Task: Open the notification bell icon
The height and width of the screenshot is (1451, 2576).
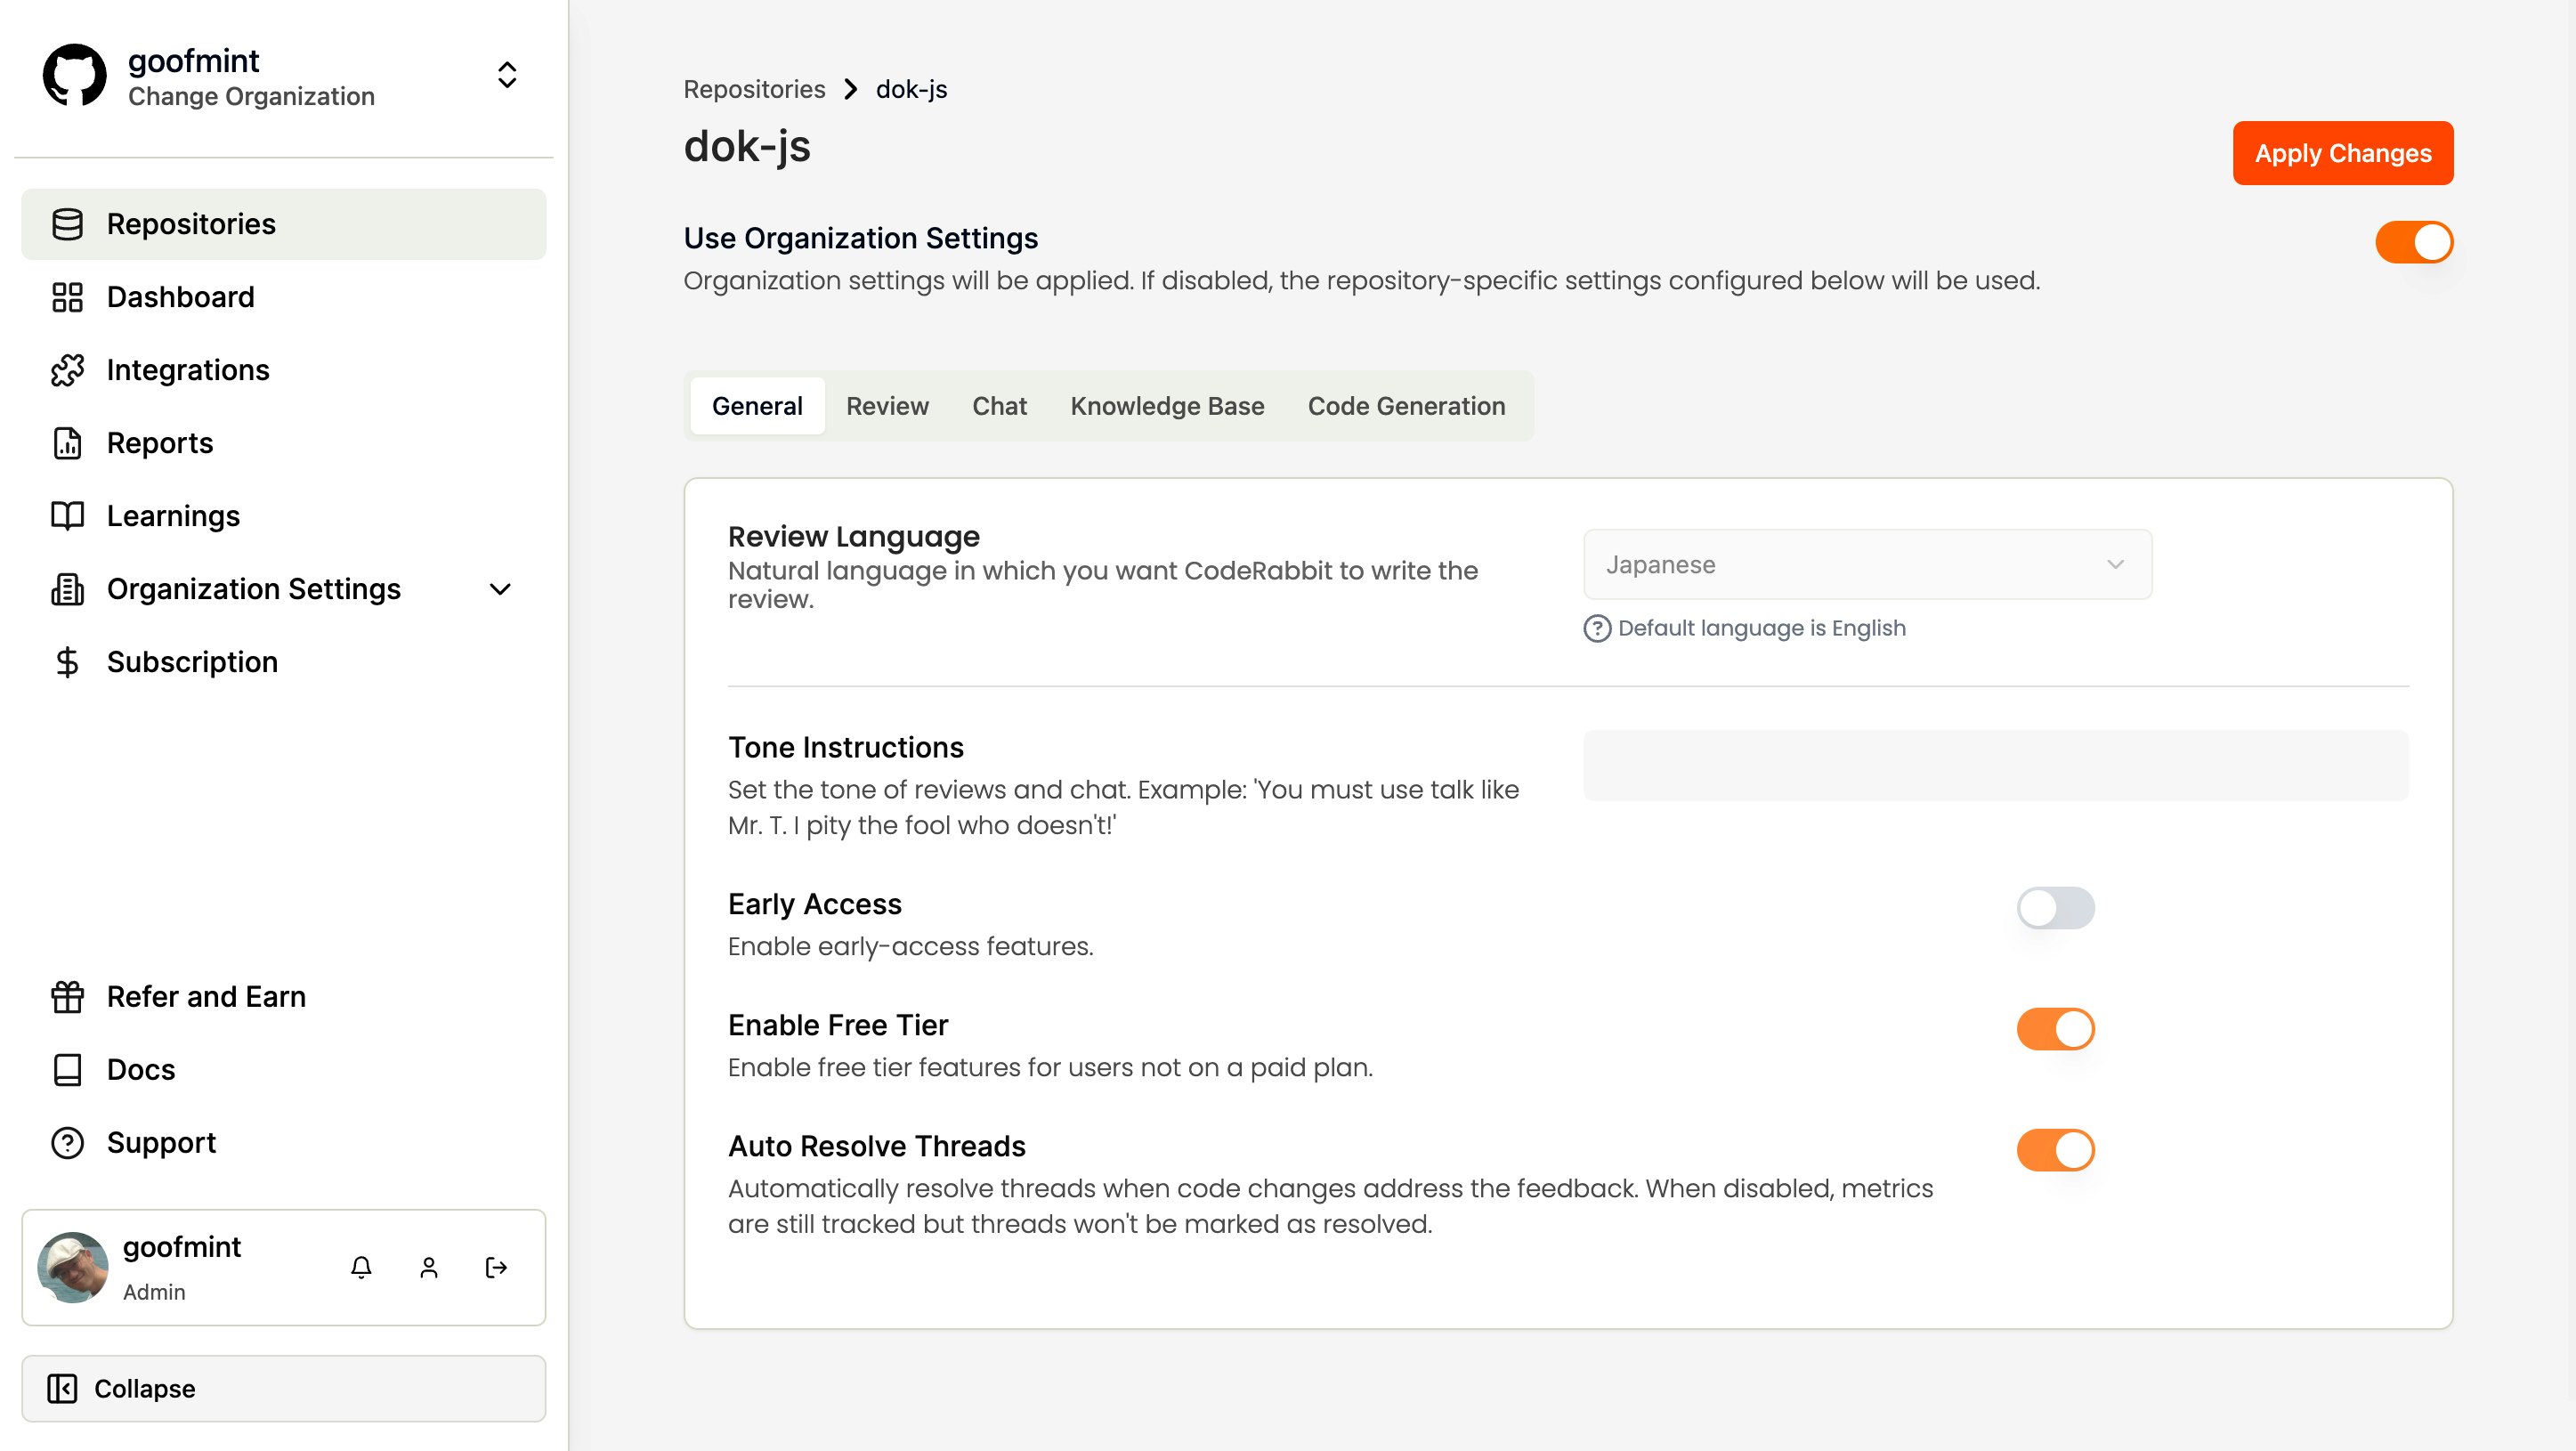Action: tap(362, 1267)
